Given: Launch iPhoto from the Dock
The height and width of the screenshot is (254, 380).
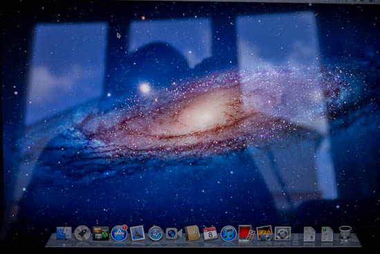Looking at the screenshot, I should (x=265, y=233).
